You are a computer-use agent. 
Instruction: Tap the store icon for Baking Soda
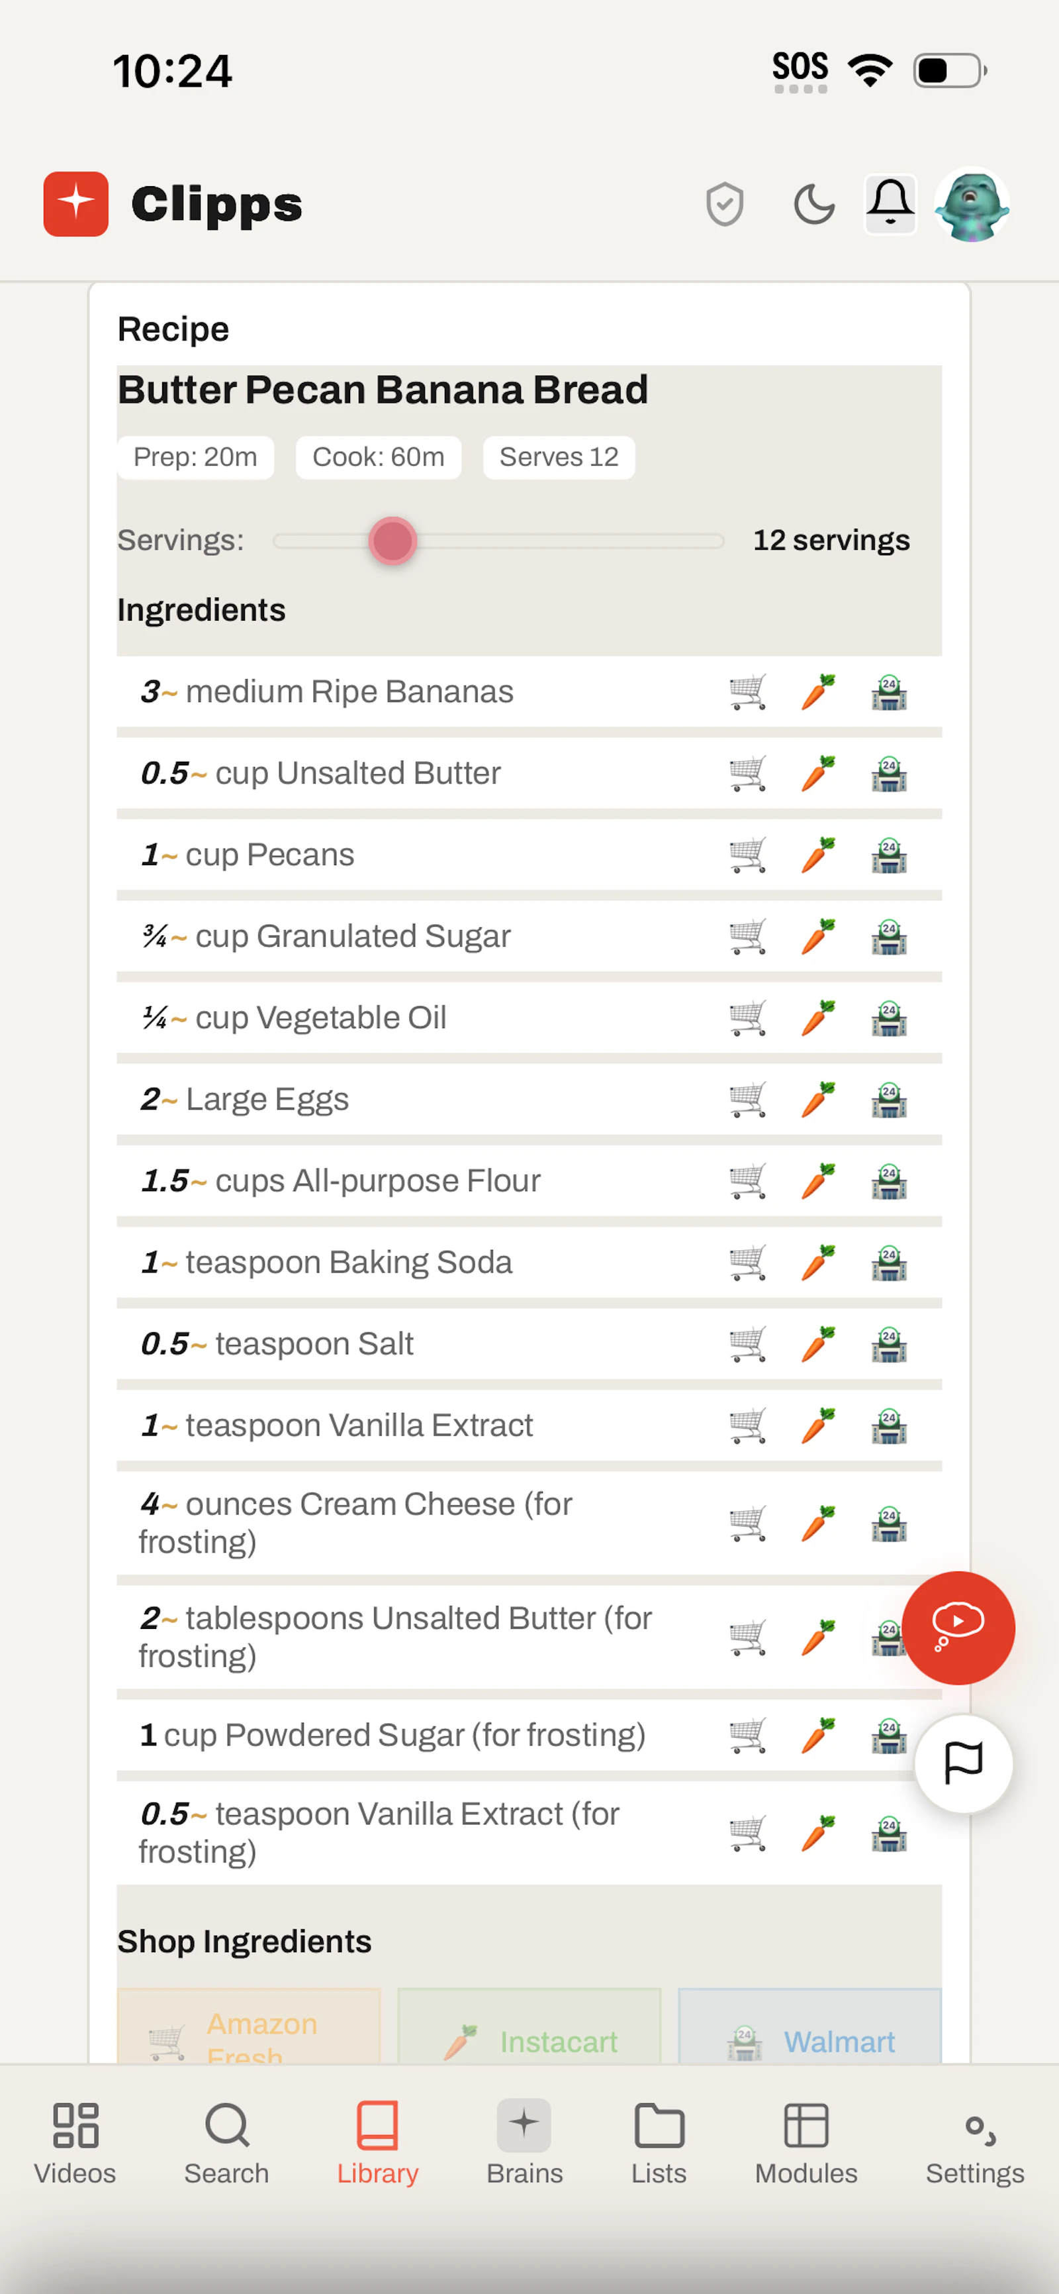pyautogui.click(x=889, y=1263)
